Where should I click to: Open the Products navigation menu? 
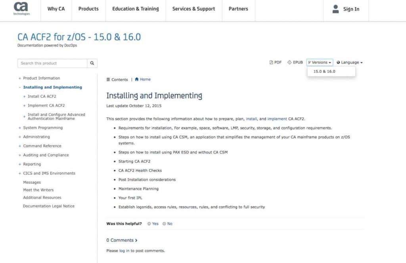pyautogui.click(x=88, y=9)
